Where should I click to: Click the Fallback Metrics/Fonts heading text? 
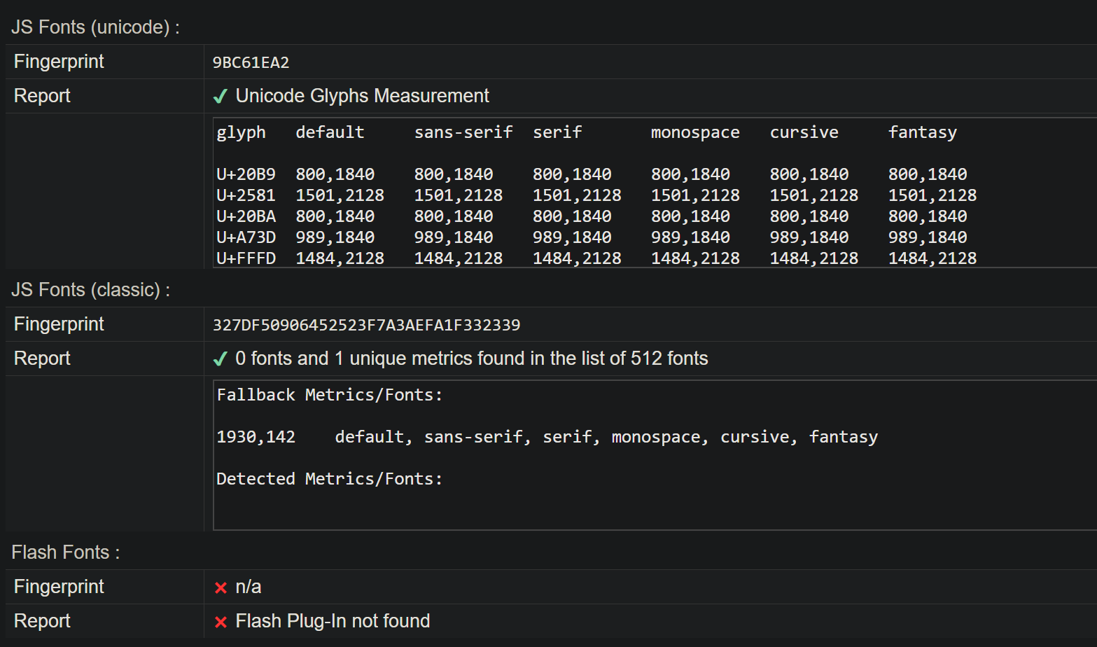[x=329, y=395]
